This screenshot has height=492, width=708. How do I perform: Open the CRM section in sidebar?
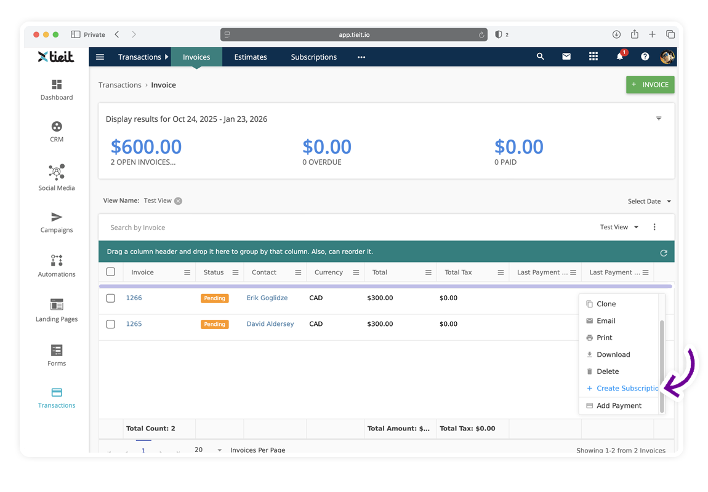tap(57, 132)
